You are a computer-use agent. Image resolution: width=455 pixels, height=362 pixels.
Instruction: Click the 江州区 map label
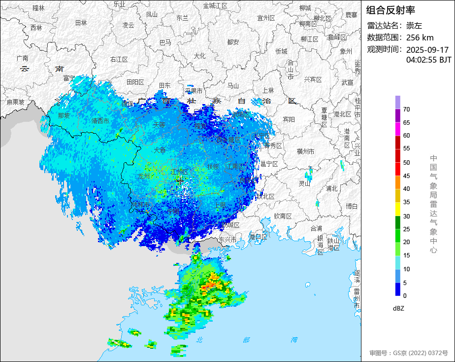click(180, 172)
